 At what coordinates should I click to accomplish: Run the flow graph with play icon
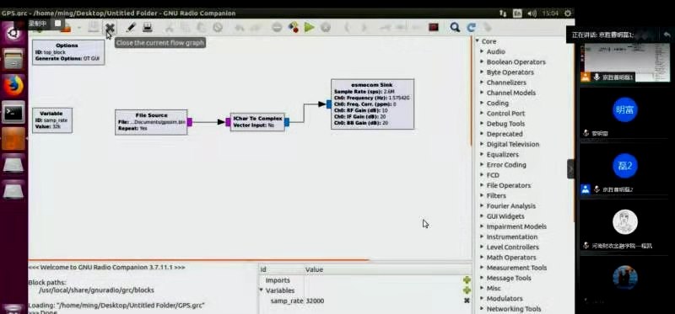[x=309, y=28]
